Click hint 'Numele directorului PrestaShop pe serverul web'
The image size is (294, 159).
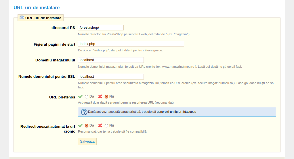tap(134, 34)
